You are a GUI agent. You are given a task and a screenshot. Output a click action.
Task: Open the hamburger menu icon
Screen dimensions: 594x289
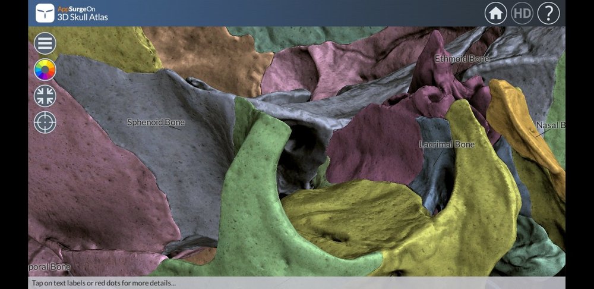coord(45,43)
